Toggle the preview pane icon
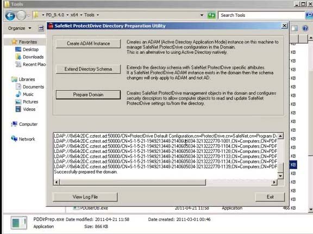 click(x=294, y=28)
